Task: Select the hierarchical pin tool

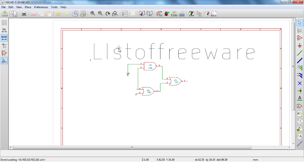Action: [x=300, y=136]
